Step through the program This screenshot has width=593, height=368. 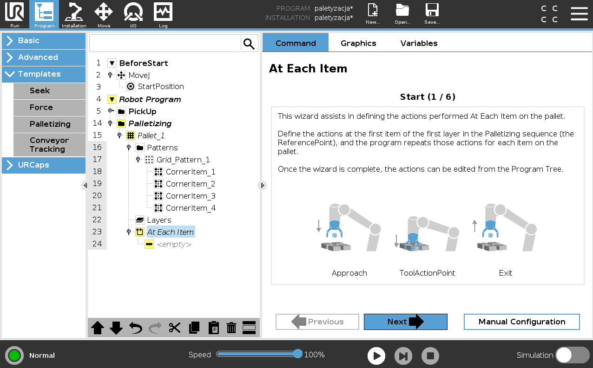click(403, 356)
